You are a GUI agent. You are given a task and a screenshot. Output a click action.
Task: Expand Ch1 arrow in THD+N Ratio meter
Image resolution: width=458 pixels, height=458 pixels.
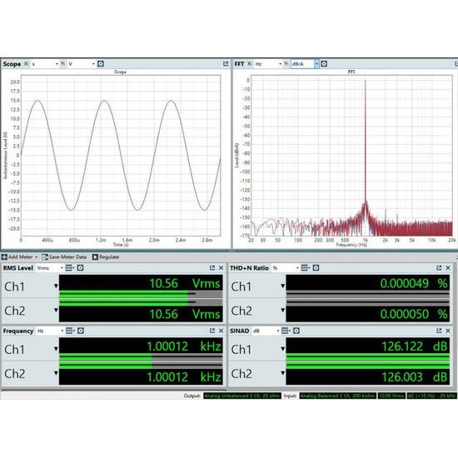click(282, 286)
